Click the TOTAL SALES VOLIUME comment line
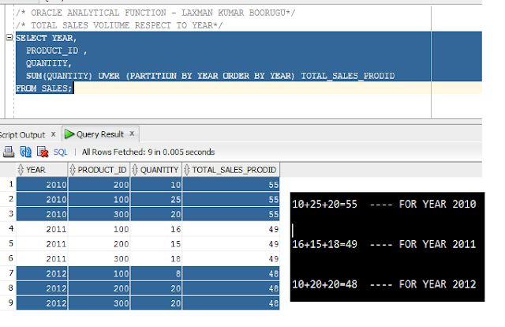 pos(119,25)
